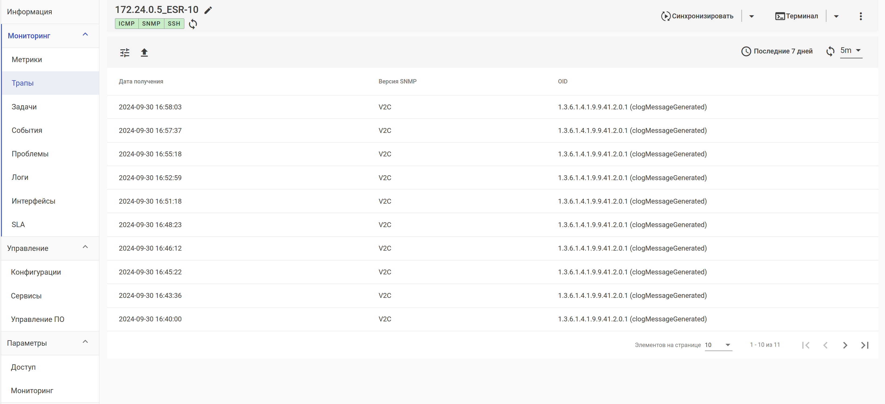Open the filter settings sliders icon
Screen dimensions: 885x404
(125, 53)
